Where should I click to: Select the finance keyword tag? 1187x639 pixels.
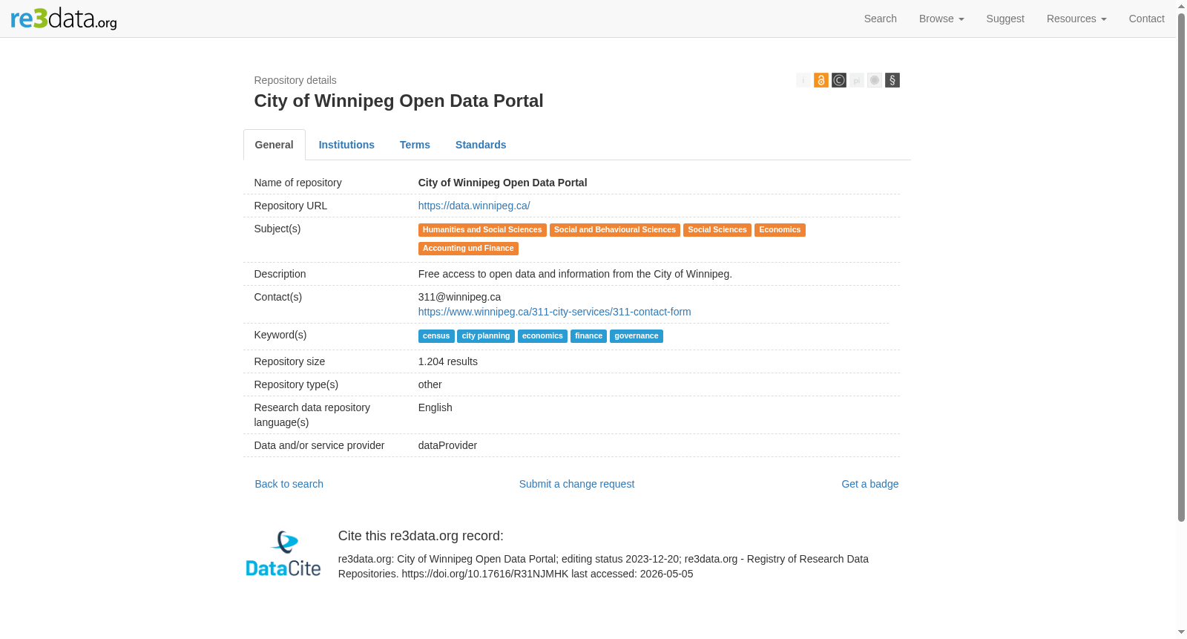click(x=588, y=336)
